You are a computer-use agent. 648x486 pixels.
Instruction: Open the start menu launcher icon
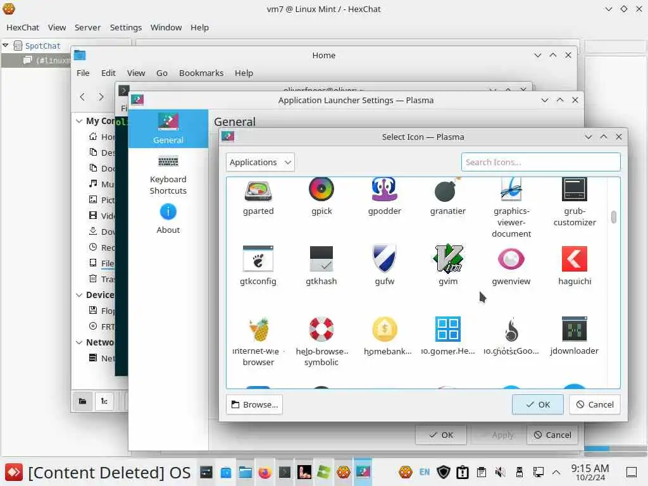click(x=14, y=472)
